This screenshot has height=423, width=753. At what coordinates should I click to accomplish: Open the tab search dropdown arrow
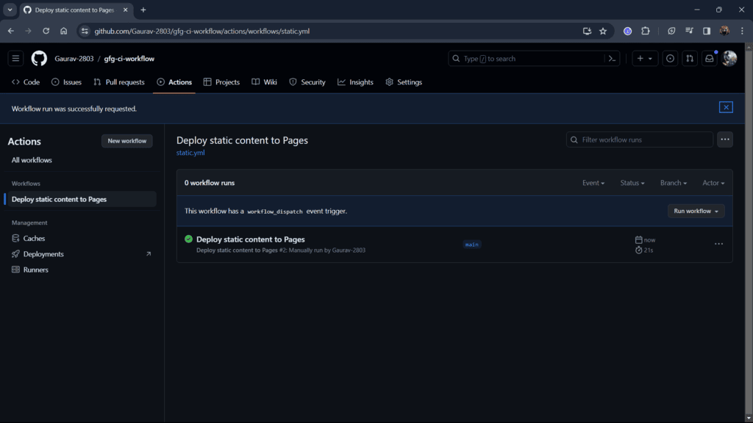[x=10, y=10]
